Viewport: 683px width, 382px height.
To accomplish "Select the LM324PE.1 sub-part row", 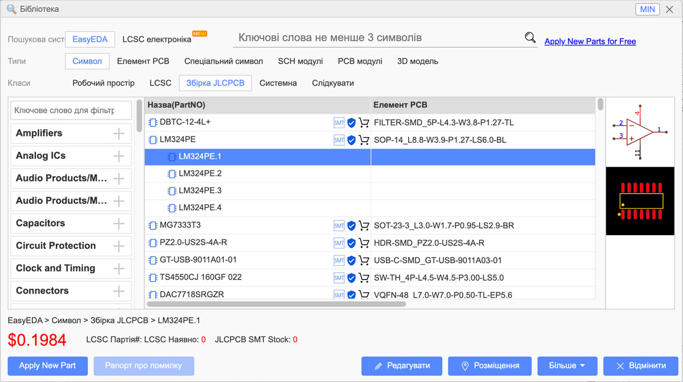I will pos(370,157).
